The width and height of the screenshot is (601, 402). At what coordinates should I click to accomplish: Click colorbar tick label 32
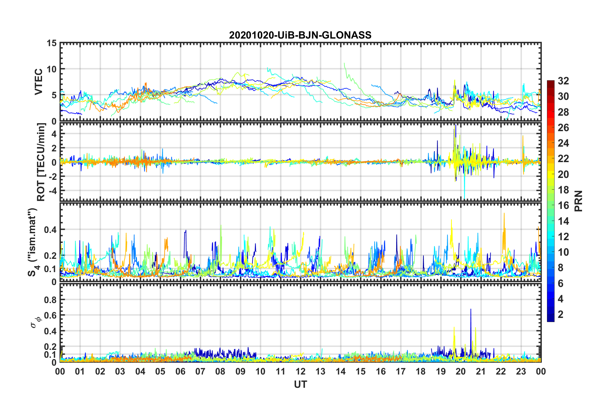[563, 81]
